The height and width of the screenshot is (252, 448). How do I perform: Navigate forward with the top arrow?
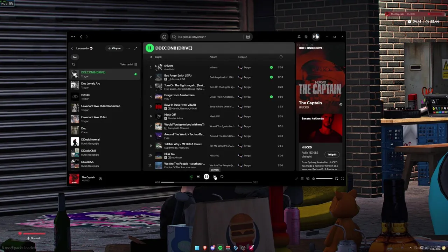click(87, 37)
